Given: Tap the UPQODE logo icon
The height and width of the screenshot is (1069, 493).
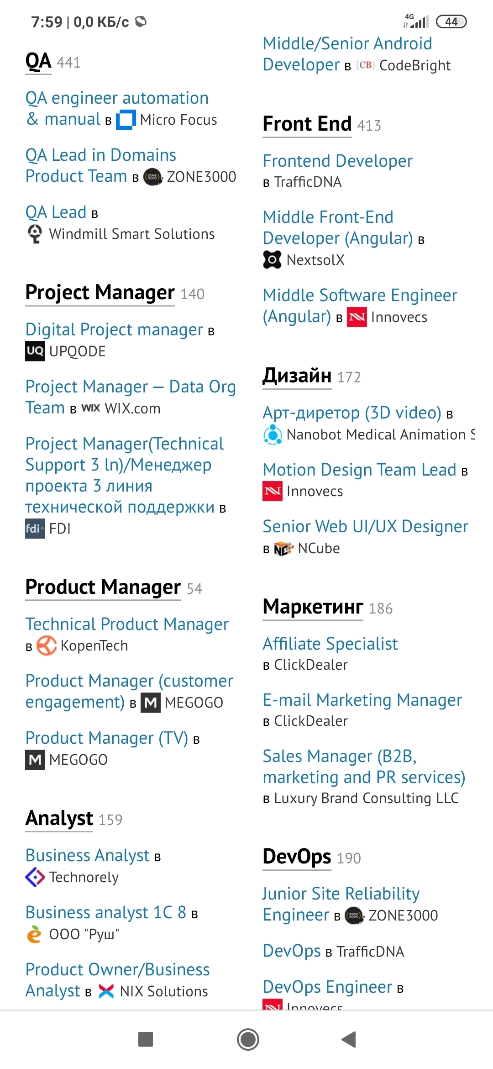Looking at the screenshot, I should coord(35,351).
